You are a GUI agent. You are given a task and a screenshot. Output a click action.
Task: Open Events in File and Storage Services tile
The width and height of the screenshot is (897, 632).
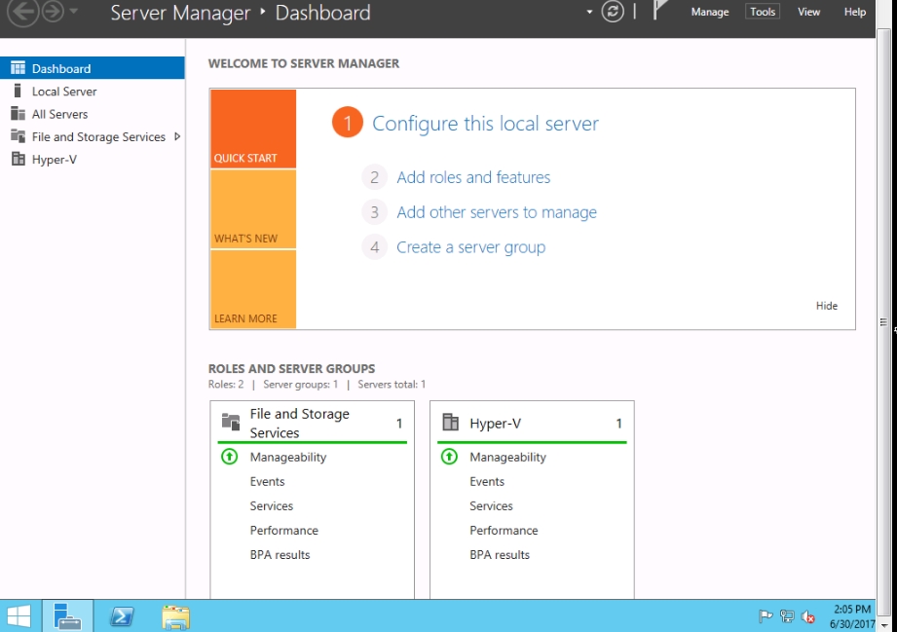(x=267, y=482)
